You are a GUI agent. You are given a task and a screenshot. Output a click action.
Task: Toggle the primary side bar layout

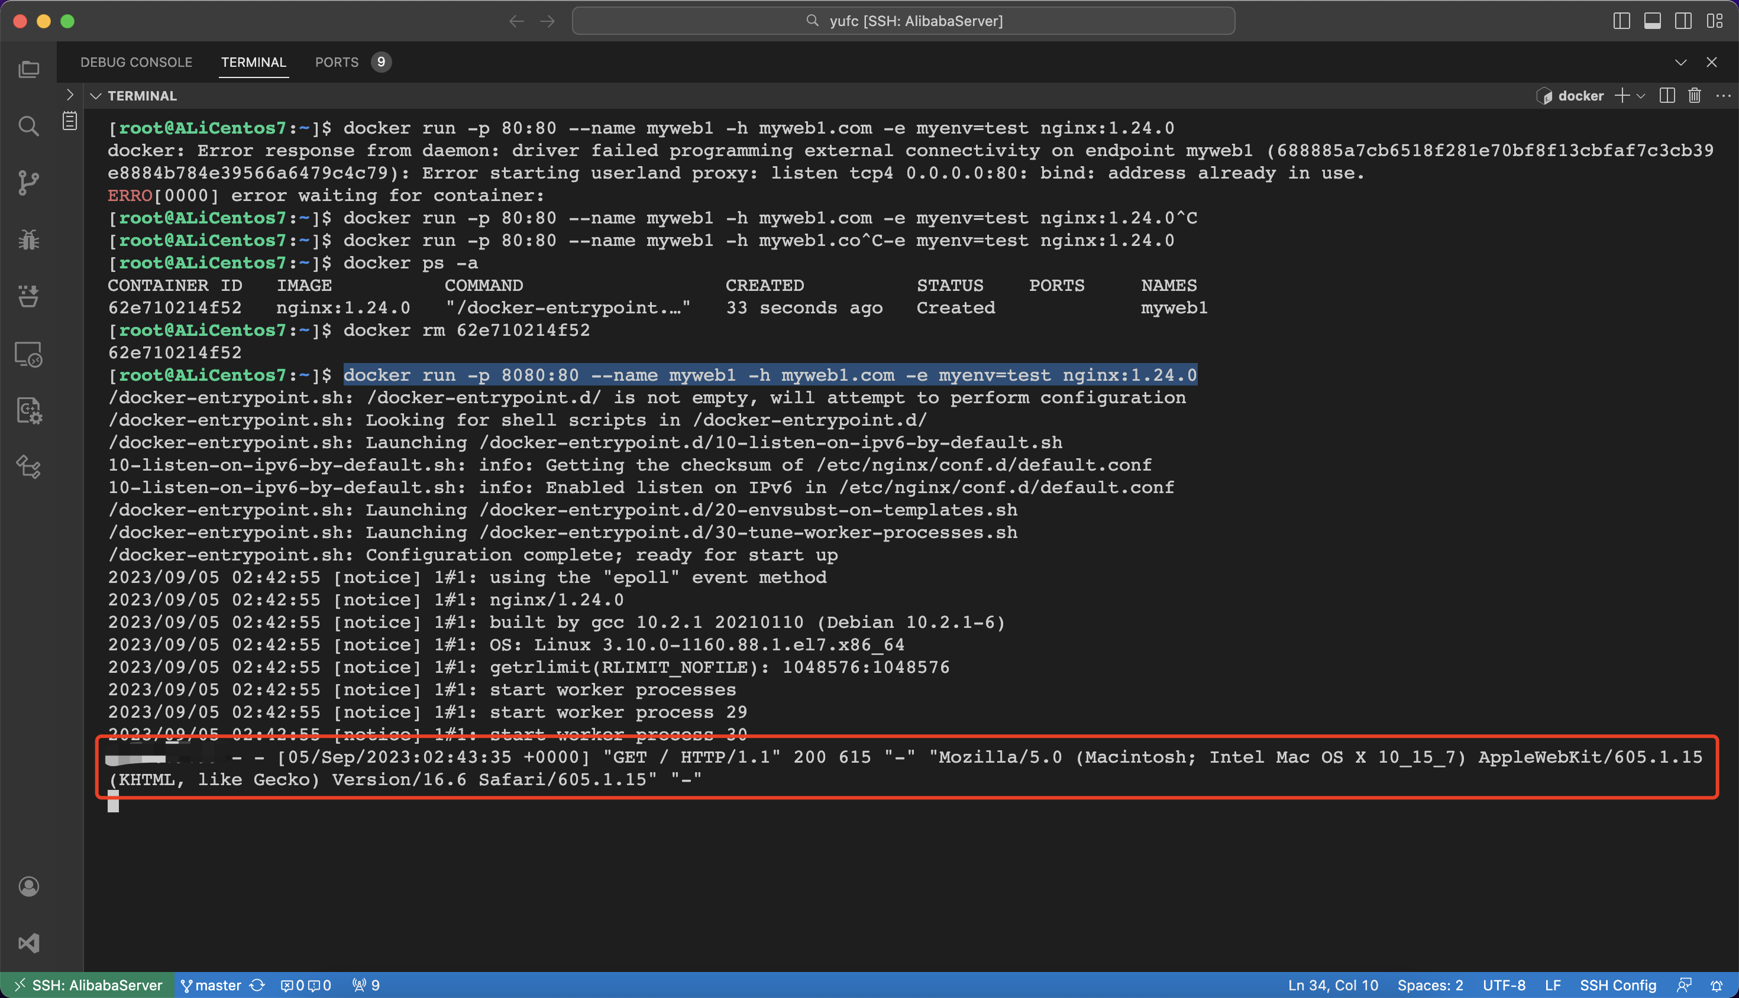[1622, 21]
